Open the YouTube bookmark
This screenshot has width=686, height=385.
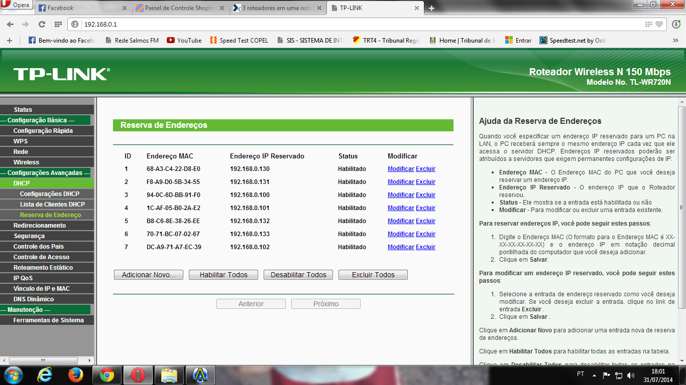pos(184,41)
